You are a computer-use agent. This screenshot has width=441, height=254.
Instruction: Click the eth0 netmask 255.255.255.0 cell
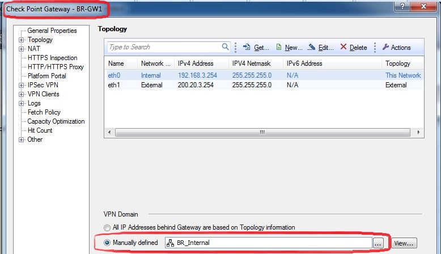point(252,75)
